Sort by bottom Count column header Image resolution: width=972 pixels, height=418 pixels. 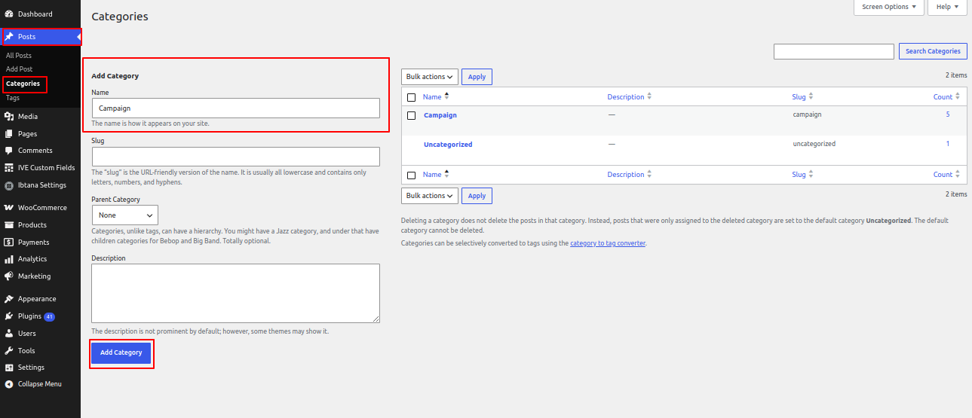point(943,175)
